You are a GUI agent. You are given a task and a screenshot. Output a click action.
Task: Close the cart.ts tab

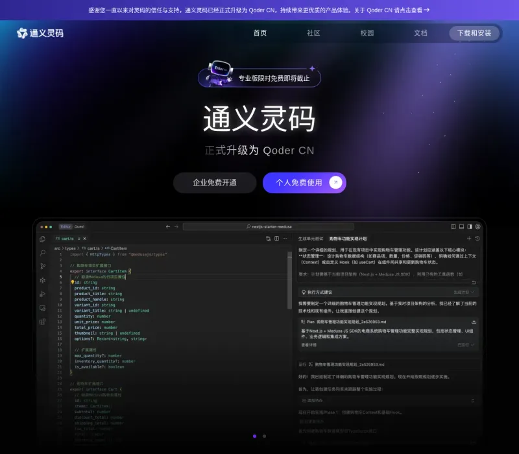coord(85,239)
